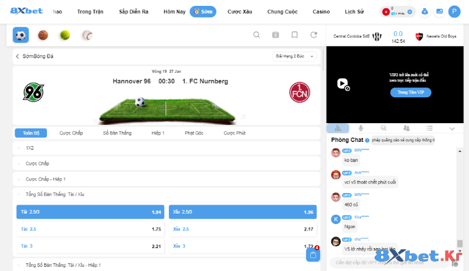The image size is (469, 271).
Task: Go back using arrow beside SớmBóng Đá
Action: pyautogui.click(x=18, y=56)
